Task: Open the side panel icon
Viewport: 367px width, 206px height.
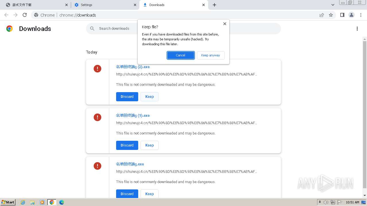Action: pyautogui.click(x=342, y=15)
